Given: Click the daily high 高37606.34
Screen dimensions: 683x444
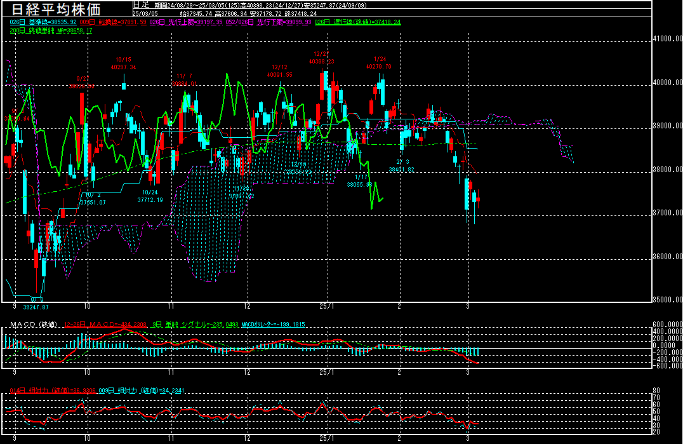Looking at the screenshot, I should (x=231, y=13).
